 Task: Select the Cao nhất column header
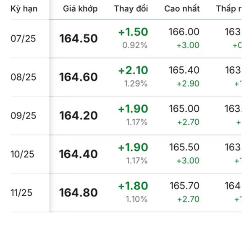182,9
